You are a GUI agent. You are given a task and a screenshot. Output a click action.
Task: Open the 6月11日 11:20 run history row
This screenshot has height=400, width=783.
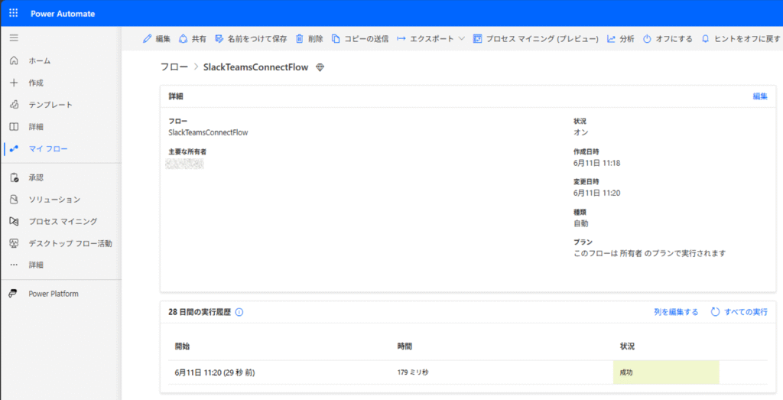point(467,372)
